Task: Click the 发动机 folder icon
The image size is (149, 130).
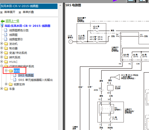Action: click(x=6, y=44)
